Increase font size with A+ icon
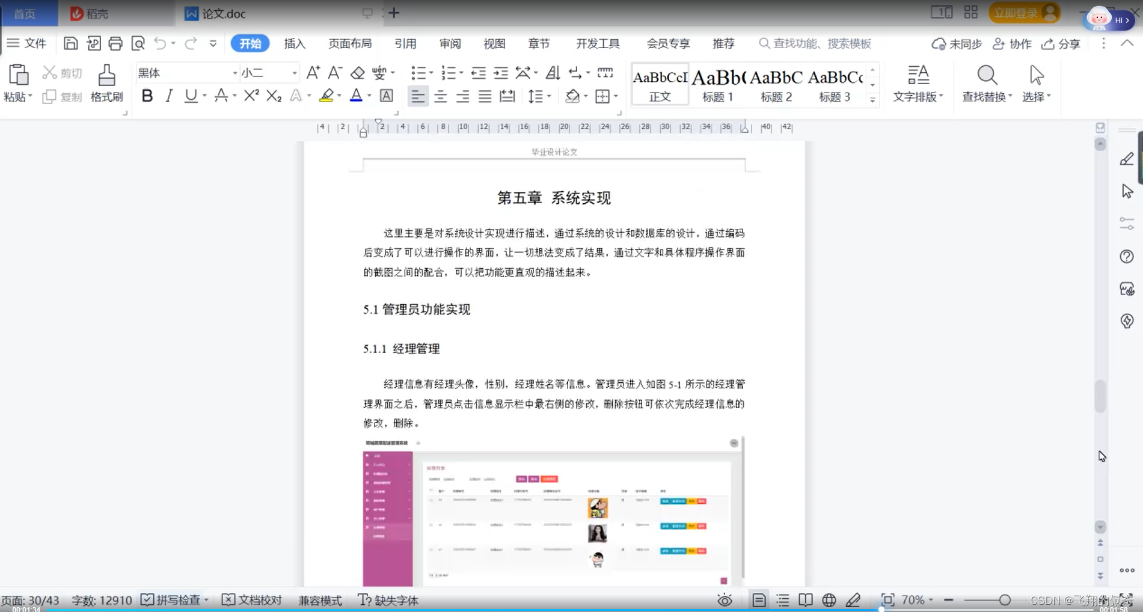 coord(313,73)
